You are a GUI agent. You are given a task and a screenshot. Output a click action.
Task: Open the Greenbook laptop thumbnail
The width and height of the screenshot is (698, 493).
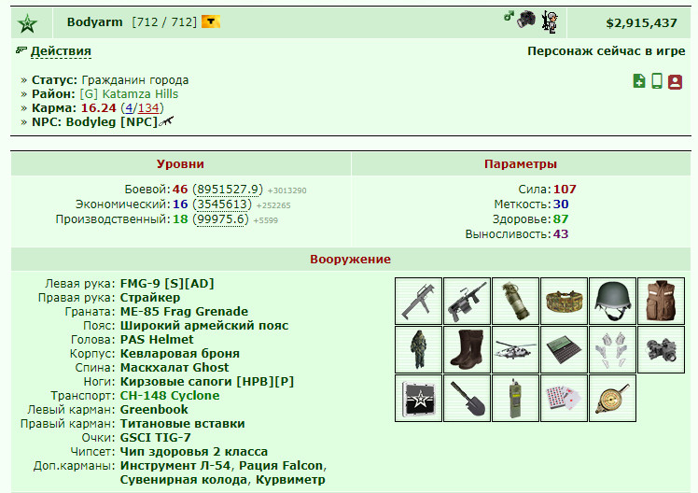pyautogui.click(x=564, y=349)
